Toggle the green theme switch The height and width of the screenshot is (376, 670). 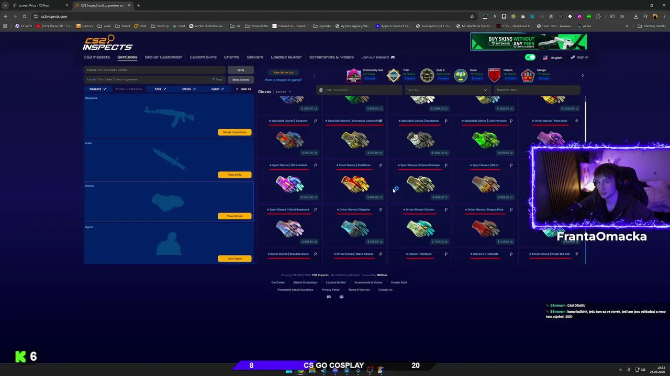pos(530,57)
